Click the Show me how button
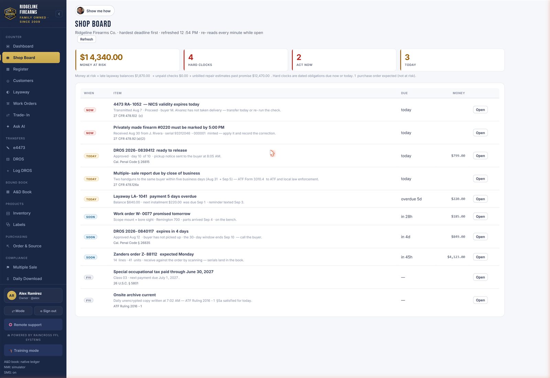The height and width of the screenshot is (378, 550). tap(95, 11)
